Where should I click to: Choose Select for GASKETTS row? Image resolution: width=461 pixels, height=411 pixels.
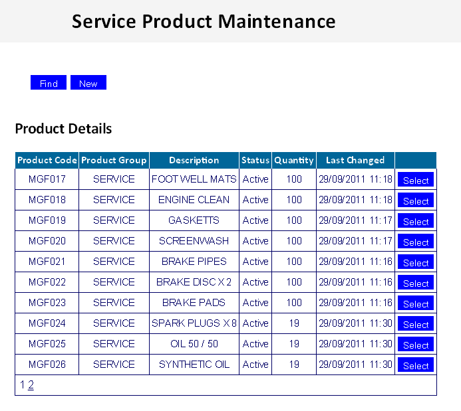click(415, 220)
